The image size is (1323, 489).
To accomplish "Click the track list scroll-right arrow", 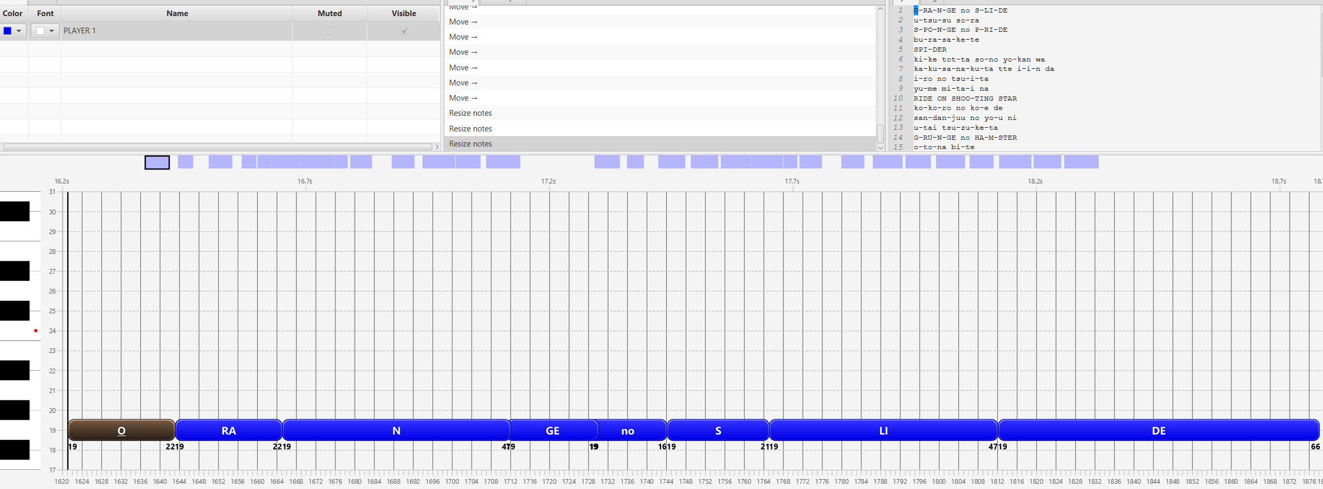I will click(x=437, y=147).
